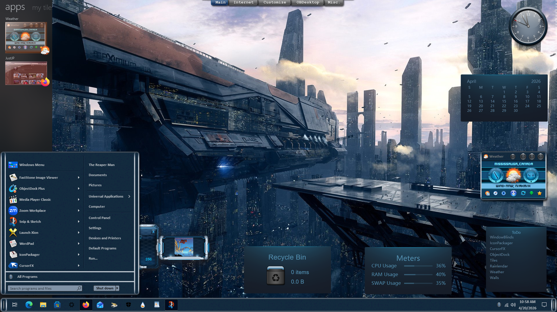The width and height of the screenshot is (557, 312).
Task: Click the Wi-Fi network icon in system tray
Action: coord(506,305)
